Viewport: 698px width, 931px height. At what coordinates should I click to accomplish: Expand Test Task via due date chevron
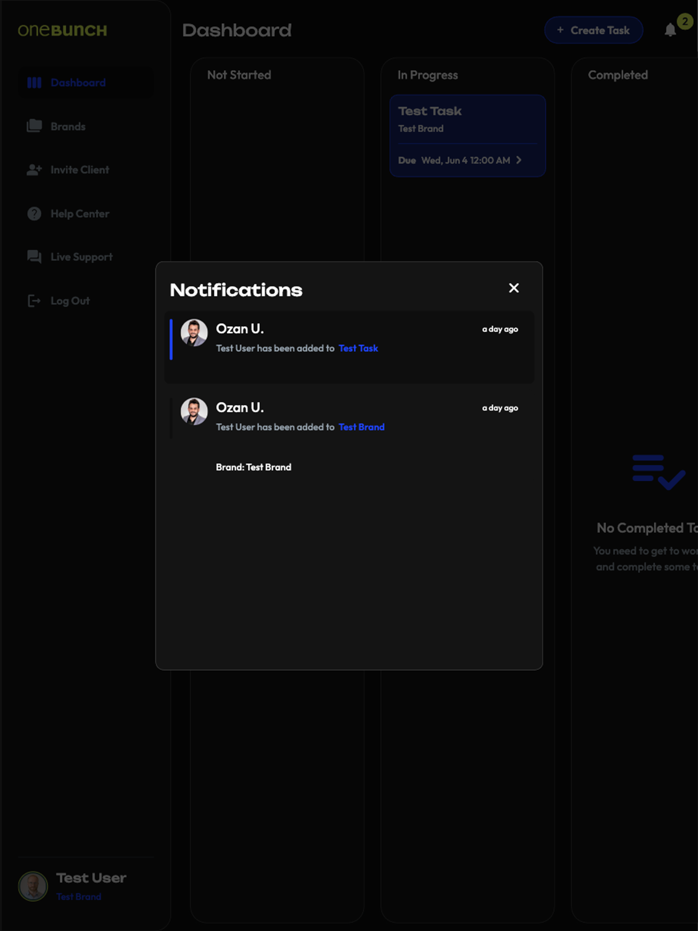click(519, 160)
